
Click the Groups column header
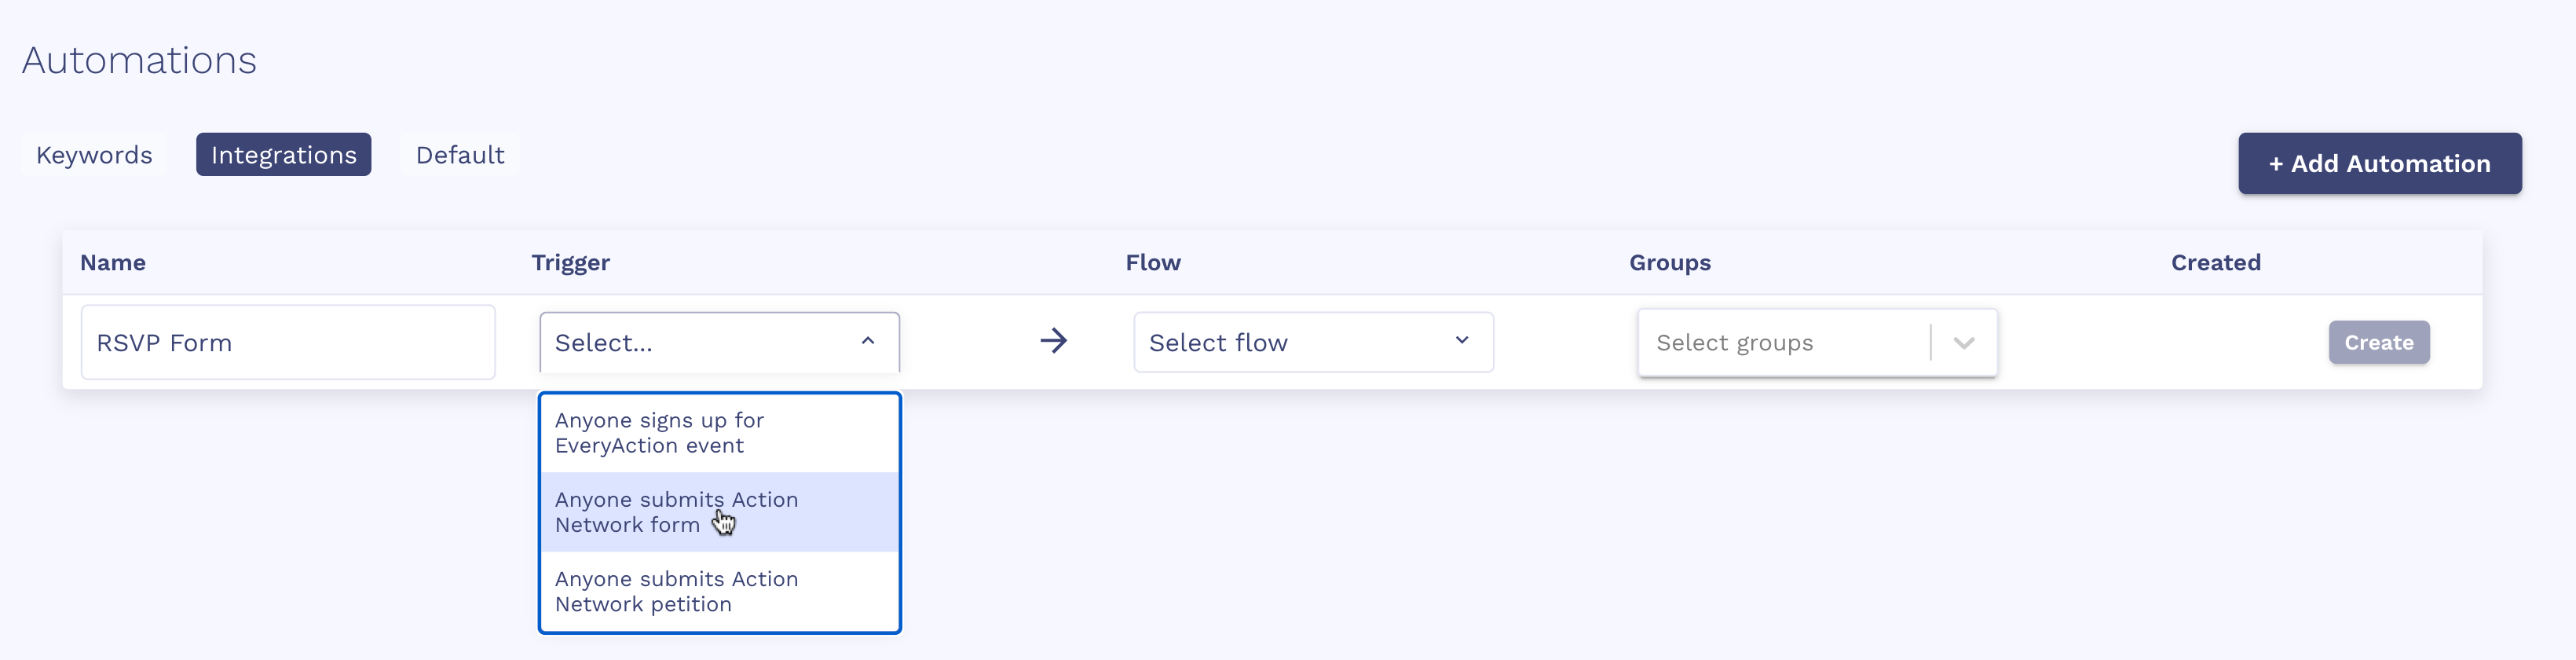[x=1669, y=263]
